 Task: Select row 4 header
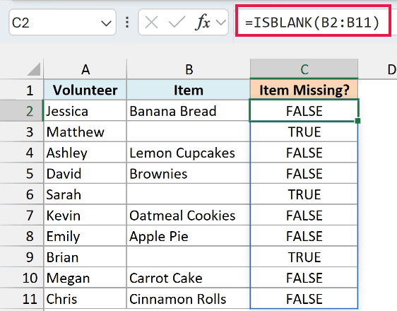[x=21, y=153]
